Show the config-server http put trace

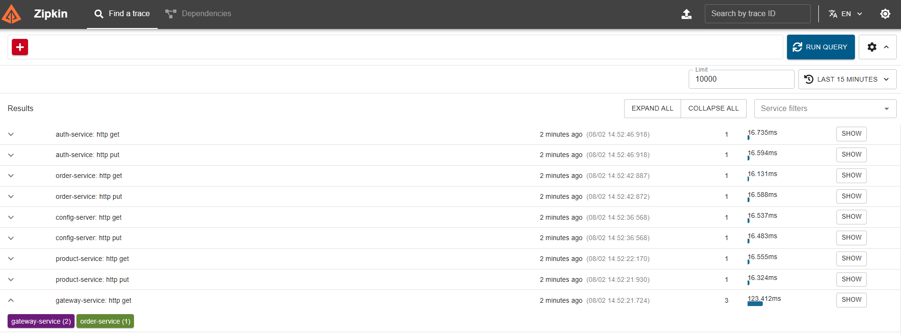[x=852, y=238]
